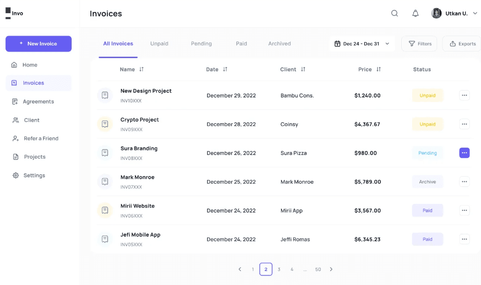Open Client section in sidebar

(x=26, y=120)
